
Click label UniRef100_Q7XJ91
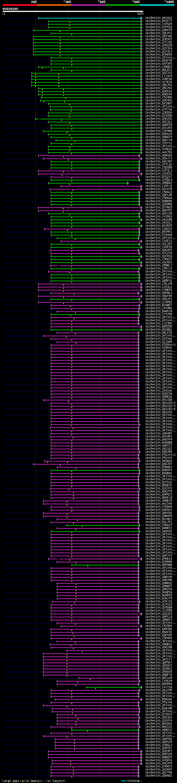[158, 42]
